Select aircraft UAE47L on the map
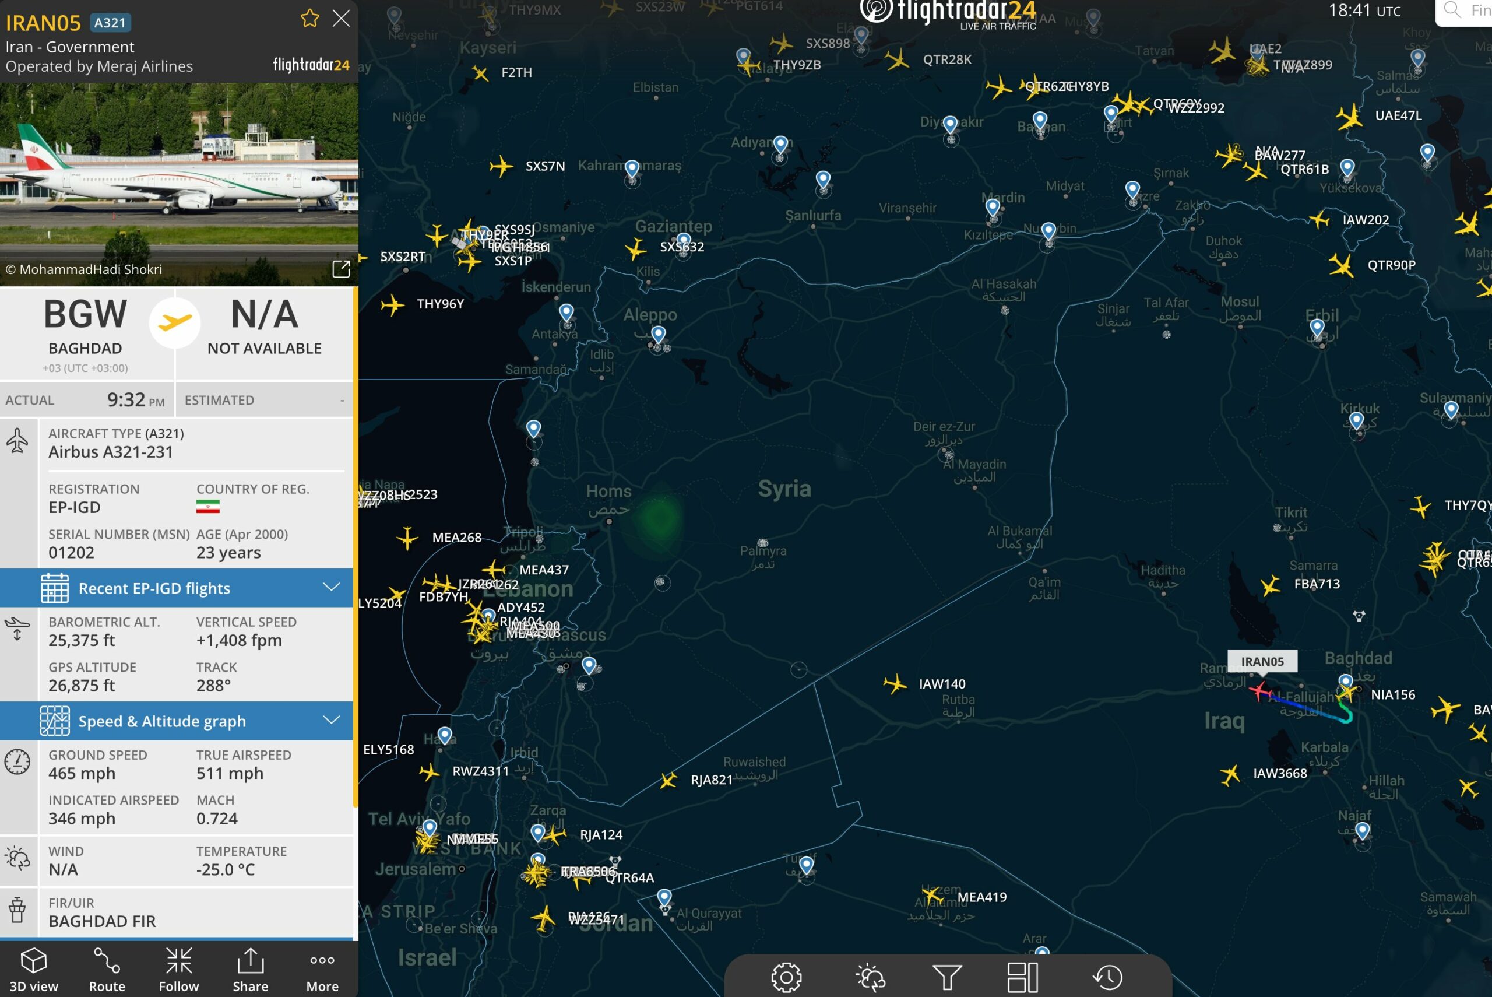The width and height of the screenshot is (1492, 997). [1349, 117]
